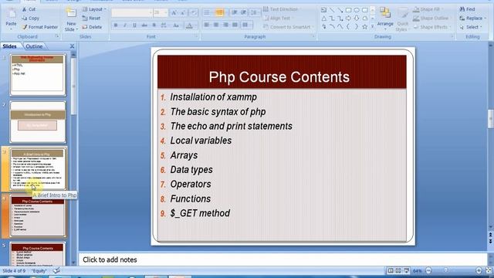The image size is (494, 278).
Task: Open the Clipboard dialog launcher
Action: click(57, 36)
